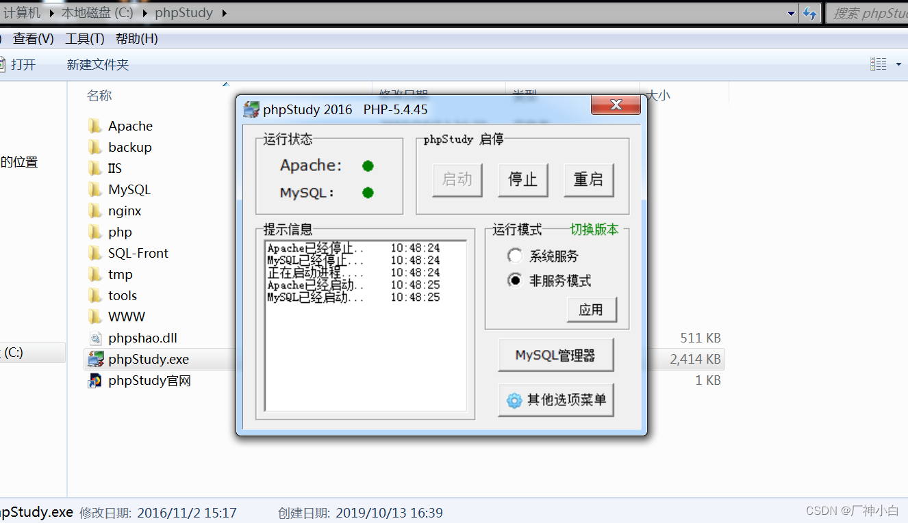Viewport: 908px width, 523px height.
Task: Select the WWW folder icon
Action: [95, 317]
